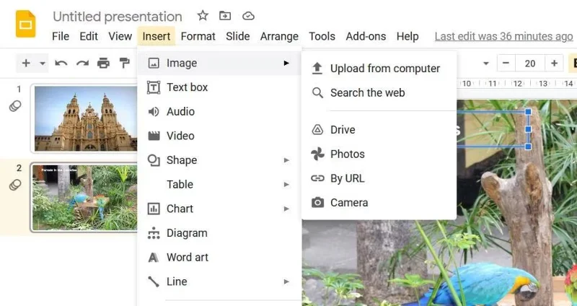Select Upload from computer

(379, 69)
